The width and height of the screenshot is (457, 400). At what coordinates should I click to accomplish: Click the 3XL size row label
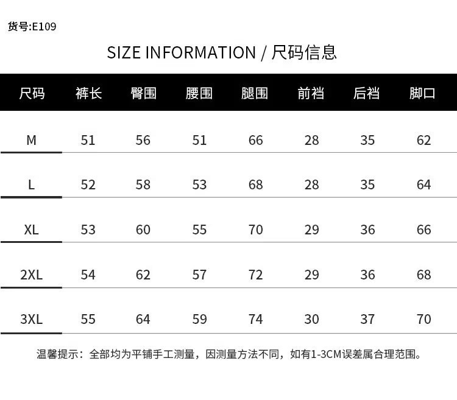click(x=32, y=319)
